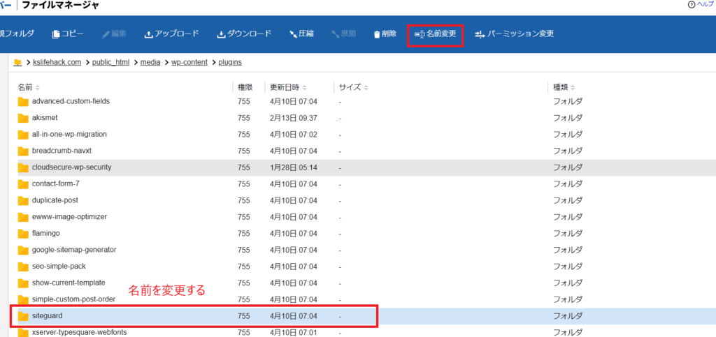
Task: Click the Copy (コピー) toolbar button
Action: [68, 33]
